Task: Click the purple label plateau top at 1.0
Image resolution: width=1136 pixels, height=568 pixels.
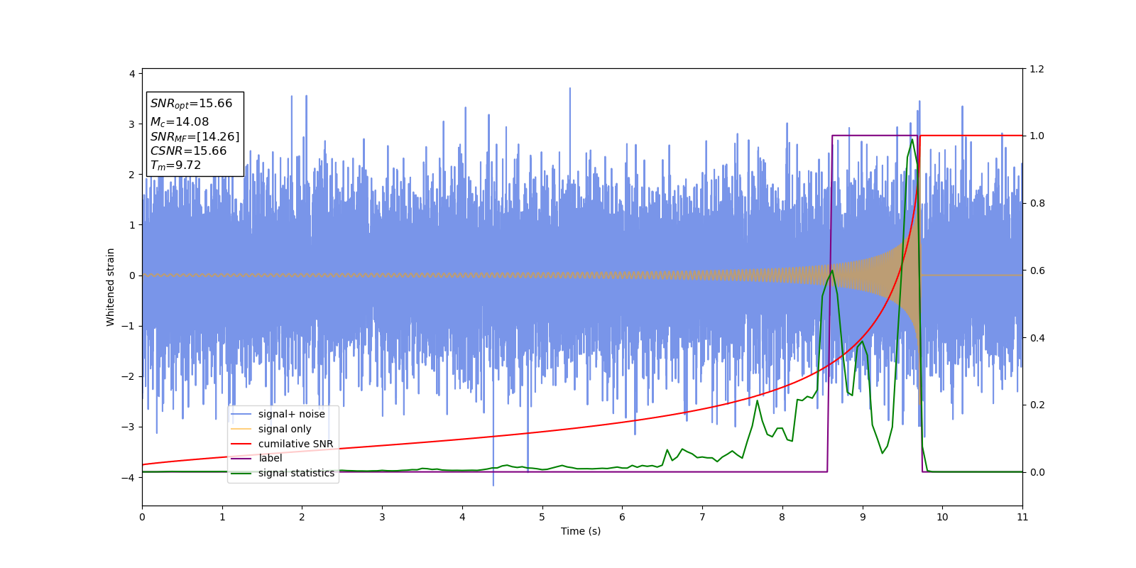Action: [x=875, y=136]
